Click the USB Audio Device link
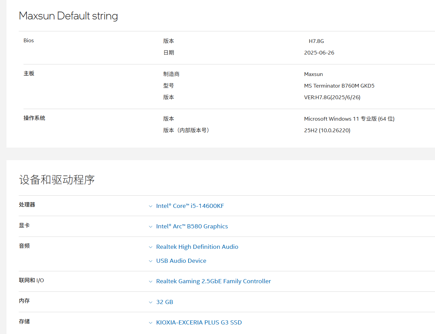 click(x=181, y=261)
